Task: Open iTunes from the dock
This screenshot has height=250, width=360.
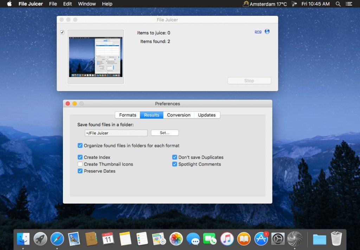Action: tap(227, 239)
